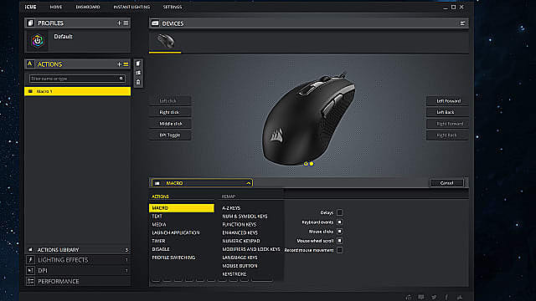
Task: Select the Middle click button assignment
Action: 170,124
